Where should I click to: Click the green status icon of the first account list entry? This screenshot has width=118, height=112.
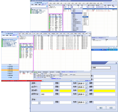[x=2, y=40]
